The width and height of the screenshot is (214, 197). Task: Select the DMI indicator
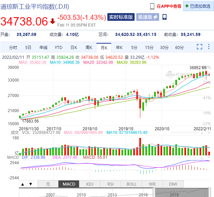click(173, 184)
